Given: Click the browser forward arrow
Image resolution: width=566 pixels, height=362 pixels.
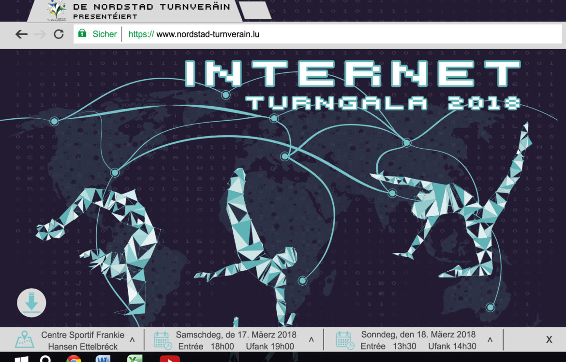Looking at the screenshot, I should point(41,34).
